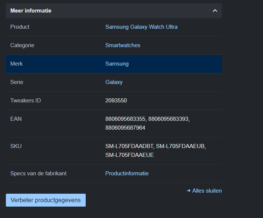
Task: Click the Alles sluiten link
Action: [204, 191]
